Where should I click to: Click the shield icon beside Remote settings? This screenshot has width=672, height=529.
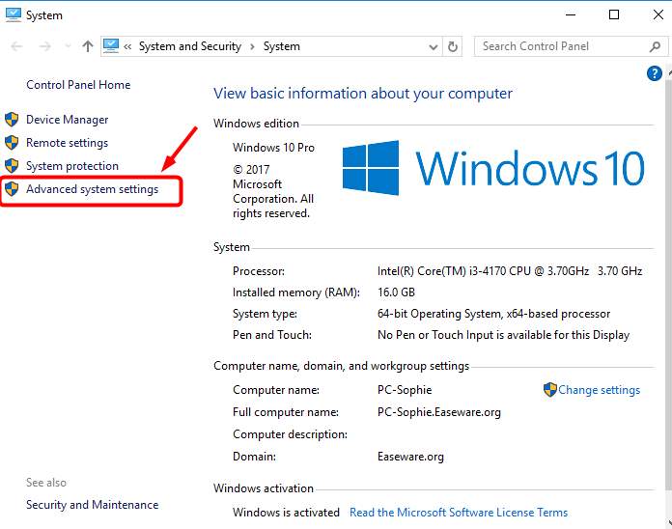[x=12, y=143]
